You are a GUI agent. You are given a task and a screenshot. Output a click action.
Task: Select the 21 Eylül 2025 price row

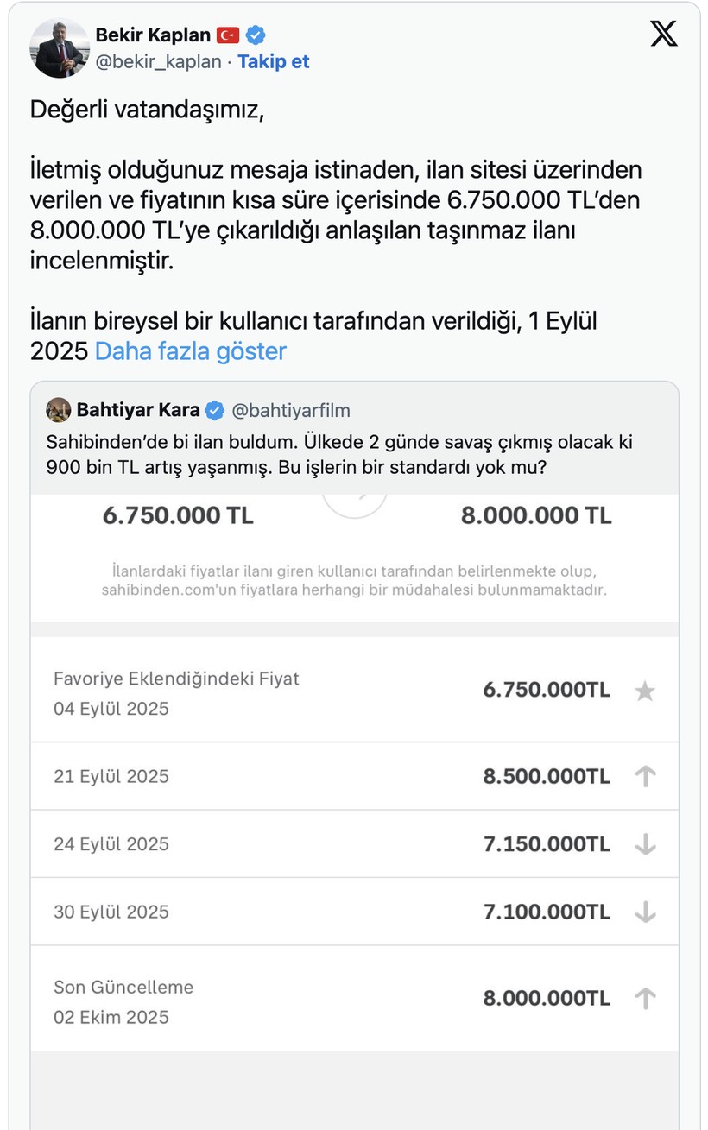click(x=354, y=776)
